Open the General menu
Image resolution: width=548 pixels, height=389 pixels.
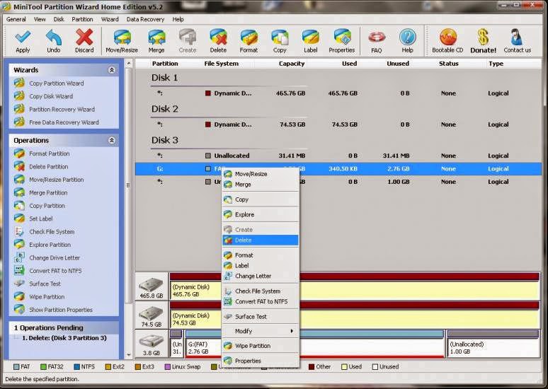pos(16,19)
